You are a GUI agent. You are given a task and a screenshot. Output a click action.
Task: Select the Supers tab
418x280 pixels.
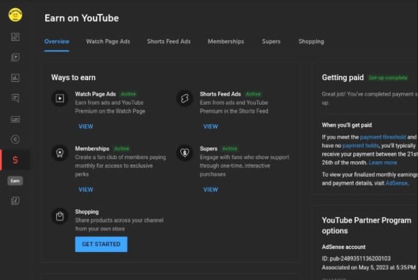tap(271, 41)
